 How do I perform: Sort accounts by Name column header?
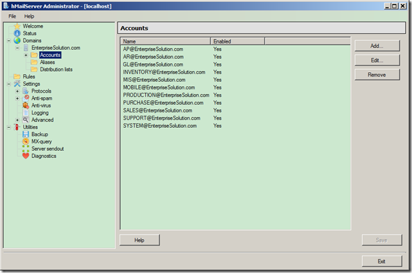coord(165,41)
